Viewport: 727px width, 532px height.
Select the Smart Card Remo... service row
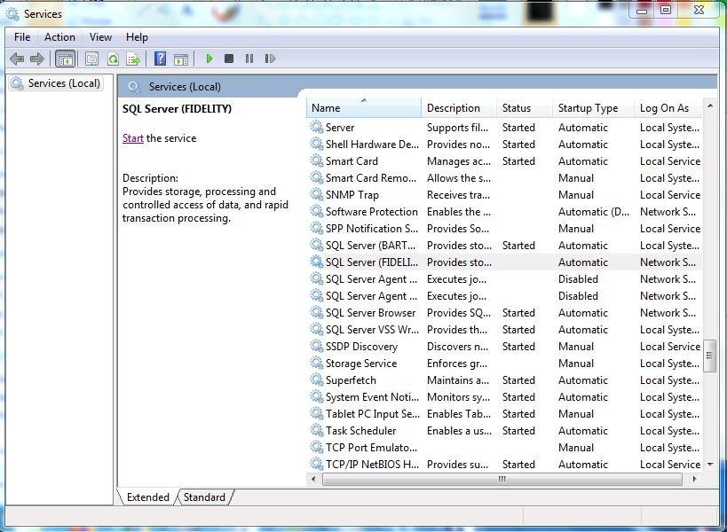coord(505,178)
